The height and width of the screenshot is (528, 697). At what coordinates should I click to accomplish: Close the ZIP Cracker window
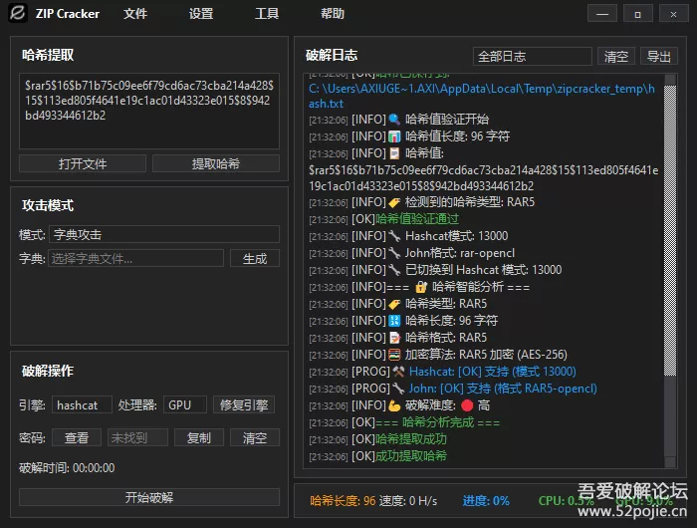tap(673, 14)
